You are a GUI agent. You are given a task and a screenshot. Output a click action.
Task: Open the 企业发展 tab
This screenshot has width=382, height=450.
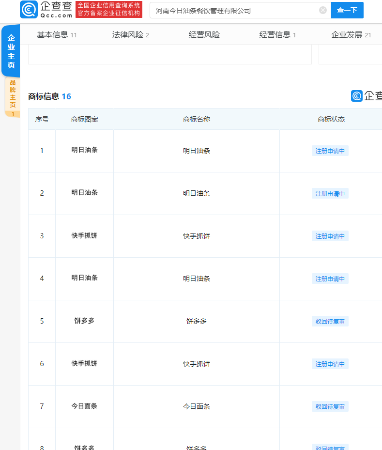coord(351,35)
